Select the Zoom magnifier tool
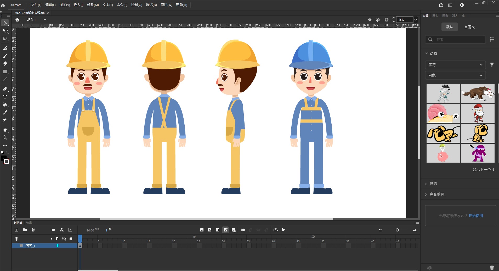 tap(5, 137)
